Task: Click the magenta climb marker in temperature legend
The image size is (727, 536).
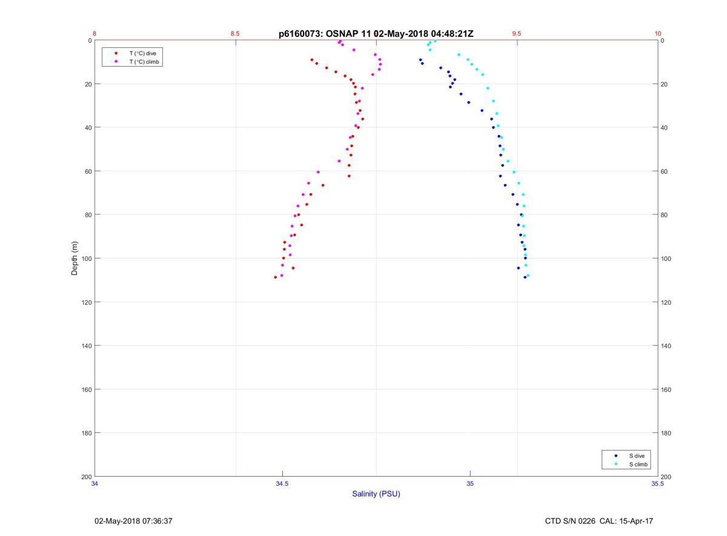Action: [x=116, y=62]
